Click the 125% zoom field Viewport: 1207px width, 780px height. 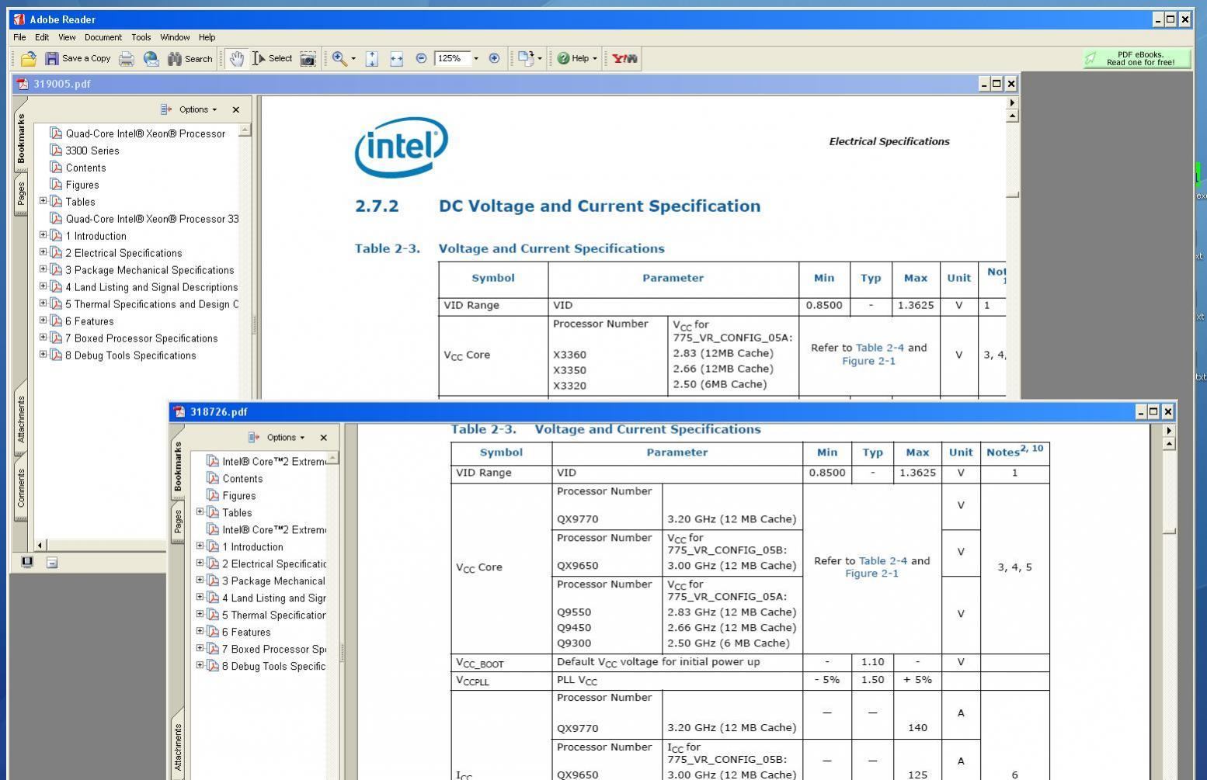451,58
